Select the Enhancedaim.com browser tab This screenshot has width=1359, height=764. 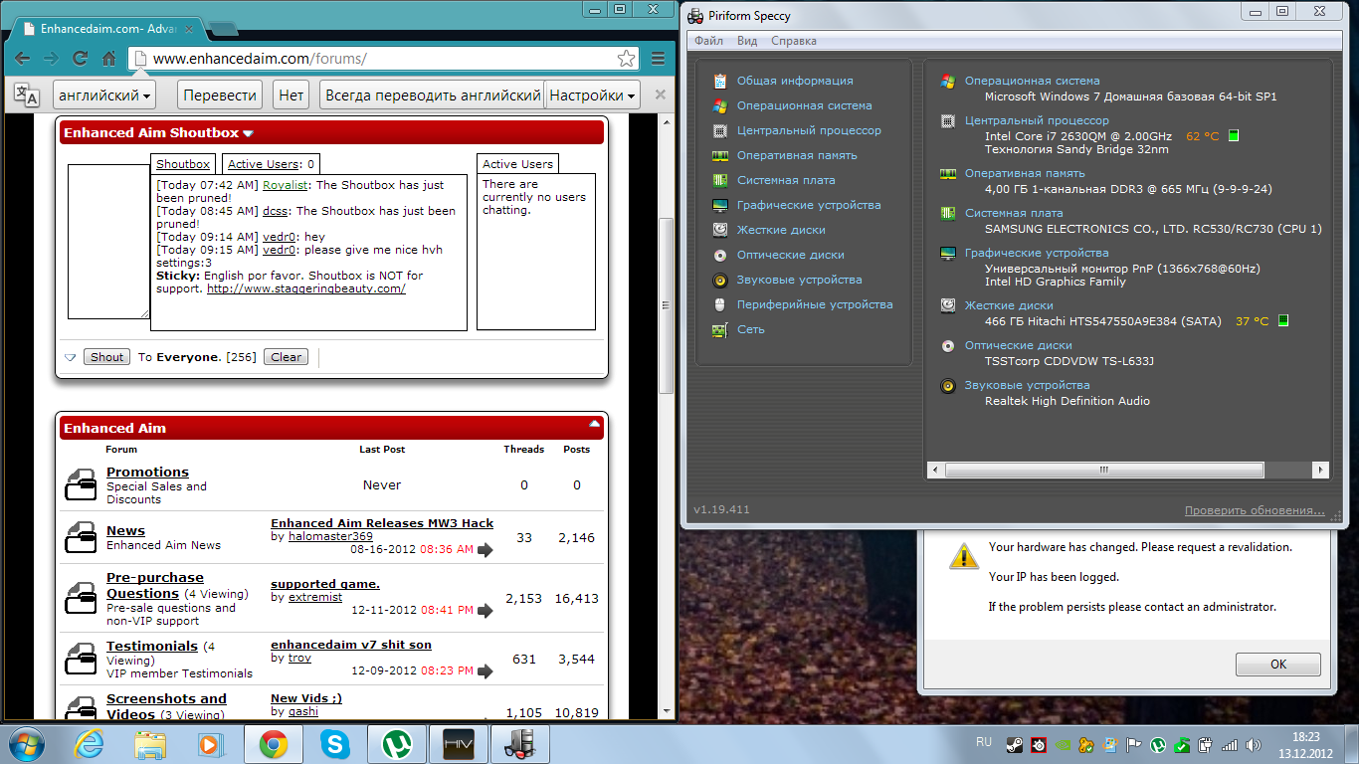point(106,28)
